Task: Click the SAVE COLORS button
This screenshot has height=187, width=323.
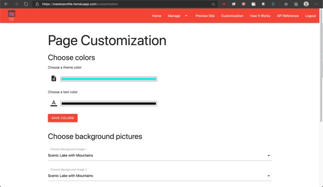Action: pyautogui.click(x=63, y=118)
